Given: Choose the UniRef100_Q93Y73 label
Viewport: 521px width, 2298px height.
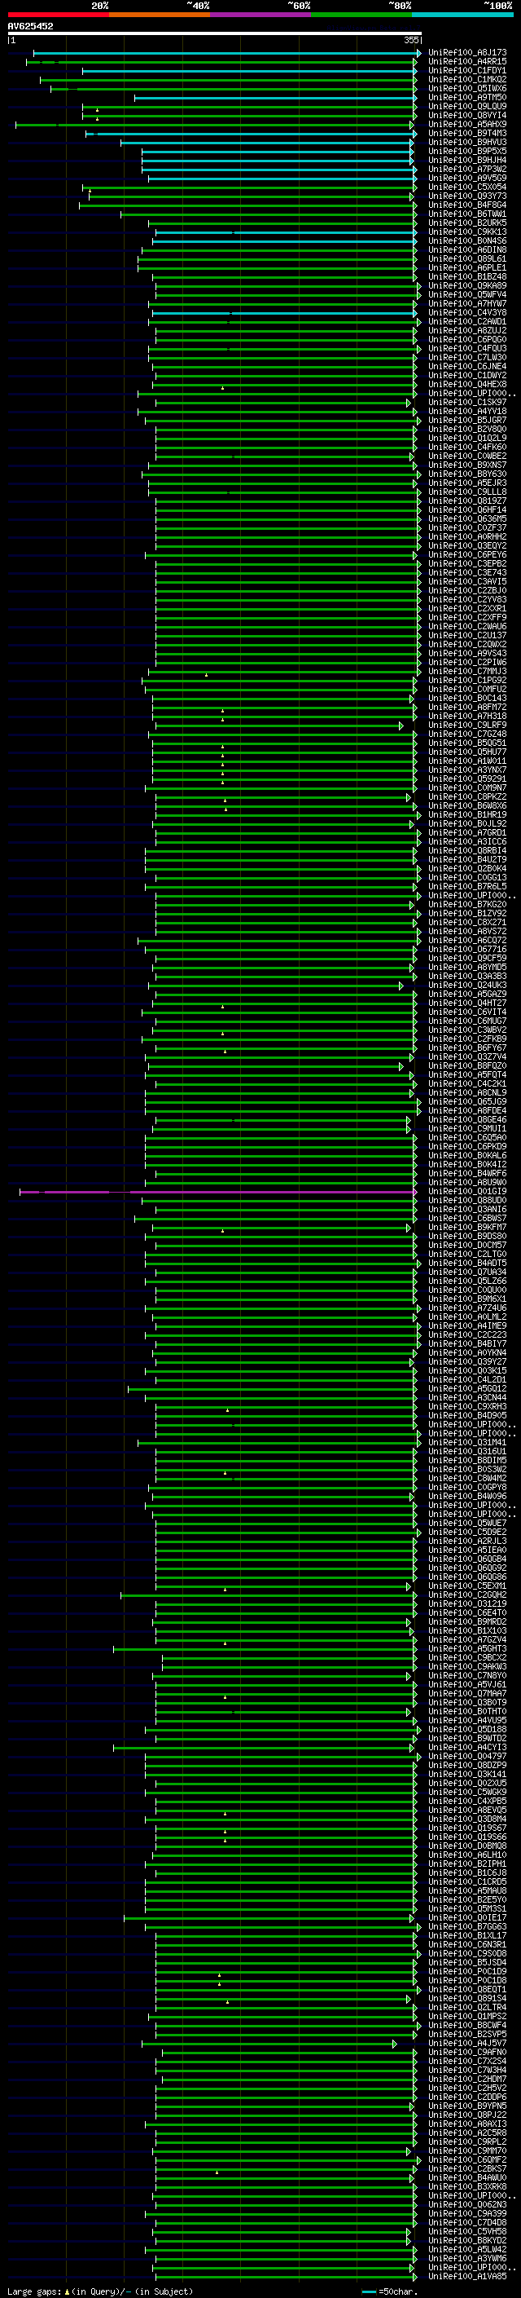Looking at the screenshot, I should (466, 196).
